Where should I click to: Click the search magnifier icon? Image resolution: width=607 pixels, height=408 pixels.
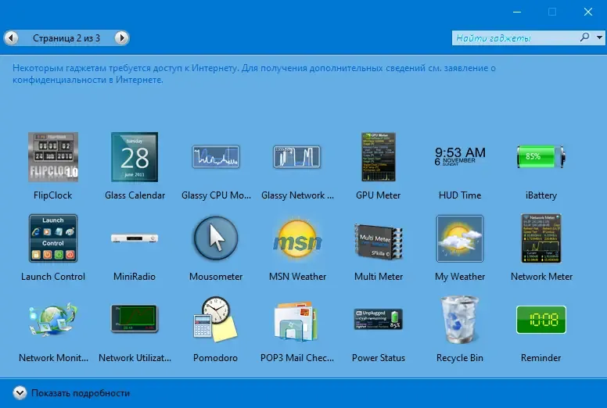point(584,38)
